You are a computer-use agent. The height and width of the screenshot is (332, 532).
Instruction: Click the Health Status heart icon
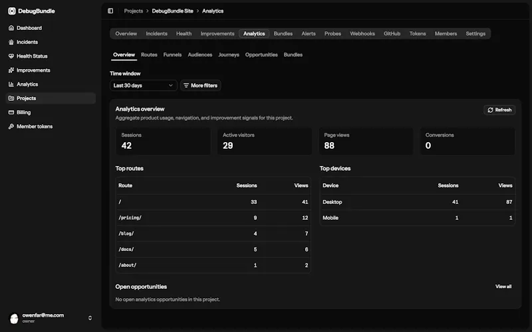11,56
